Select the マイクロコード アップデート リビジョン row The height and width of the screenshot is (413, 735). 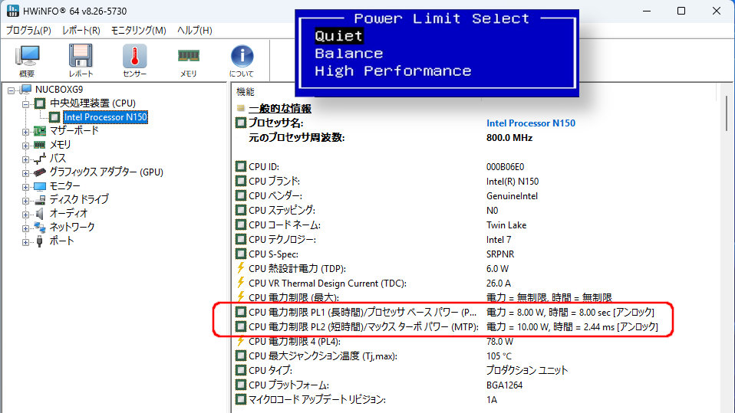(x=366, y=399)
